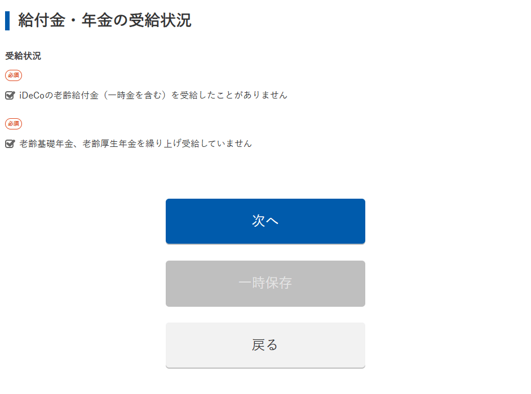Click 老齢基礎年金 text in second option

click(x=46, y=144)
